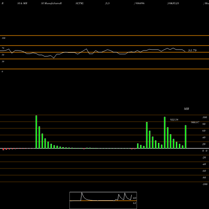
Task: Click the '(10KFL25' symbol text
Action: tap(173, 3)
